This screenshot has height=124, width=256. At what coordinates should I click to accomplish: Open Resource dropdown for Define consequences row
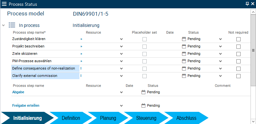[121, 69]
